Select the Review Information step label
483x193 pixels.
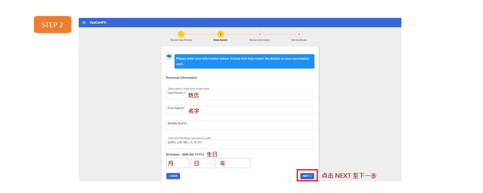click(x=260, y=40)
